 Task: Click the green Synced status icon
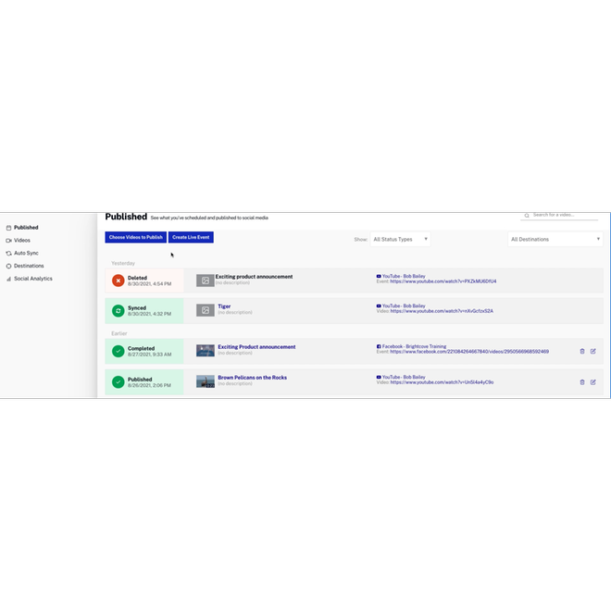pos(118,310)
